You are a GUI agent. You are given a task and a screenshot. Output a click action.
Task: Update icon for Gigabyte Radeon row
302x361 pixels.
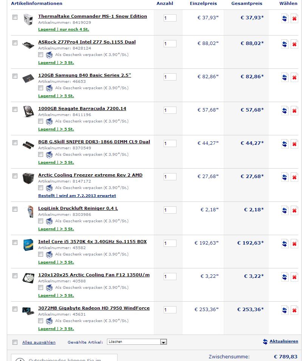(x=285, y=310)
